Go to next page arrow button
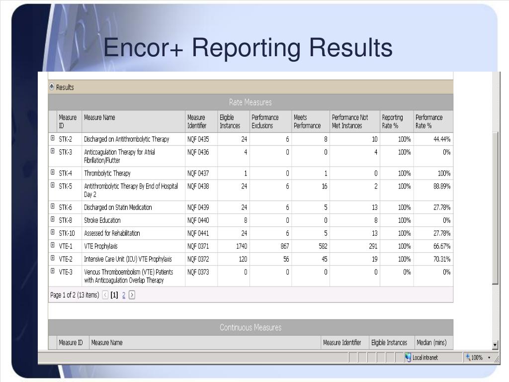This screenshot has width=509, height=382. pos(132,295)
